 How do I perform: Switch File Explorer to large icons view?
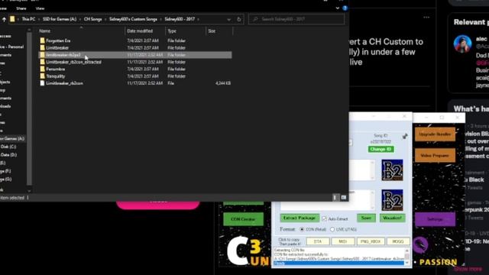pos(343,197)
